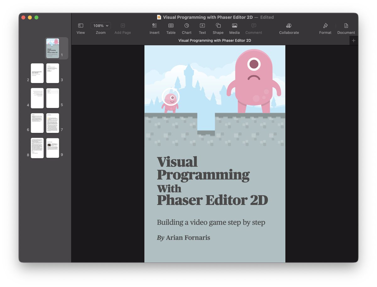Click the document title in title bar

pyautogui.click(x=208, y=17)
